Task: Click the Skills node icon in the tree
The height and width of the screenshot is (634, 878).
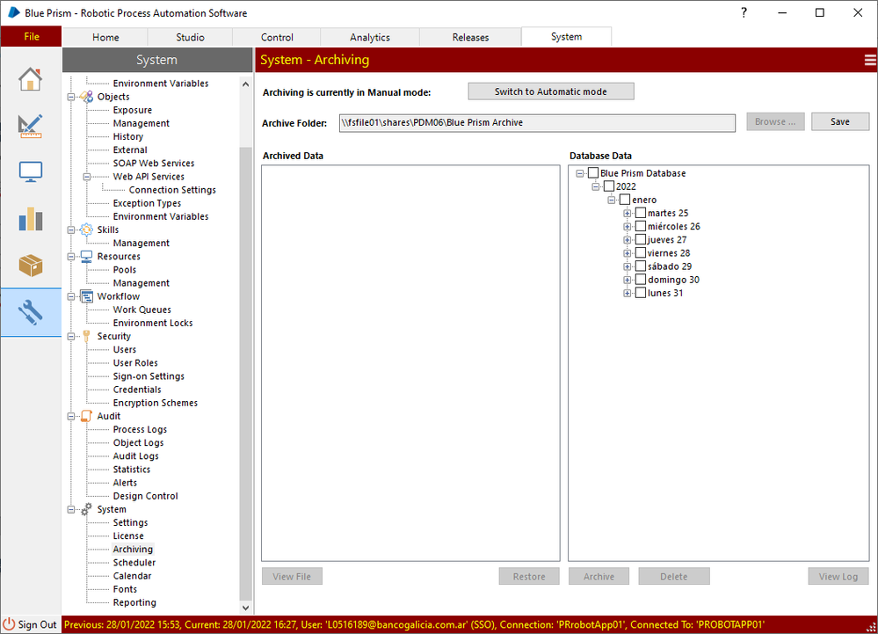Action: [x=86, y=230]
